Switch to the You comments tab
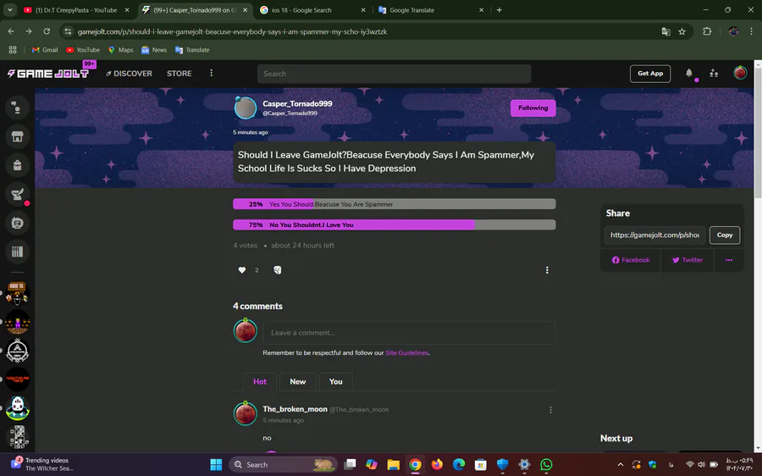 click(x=335, y=382)
